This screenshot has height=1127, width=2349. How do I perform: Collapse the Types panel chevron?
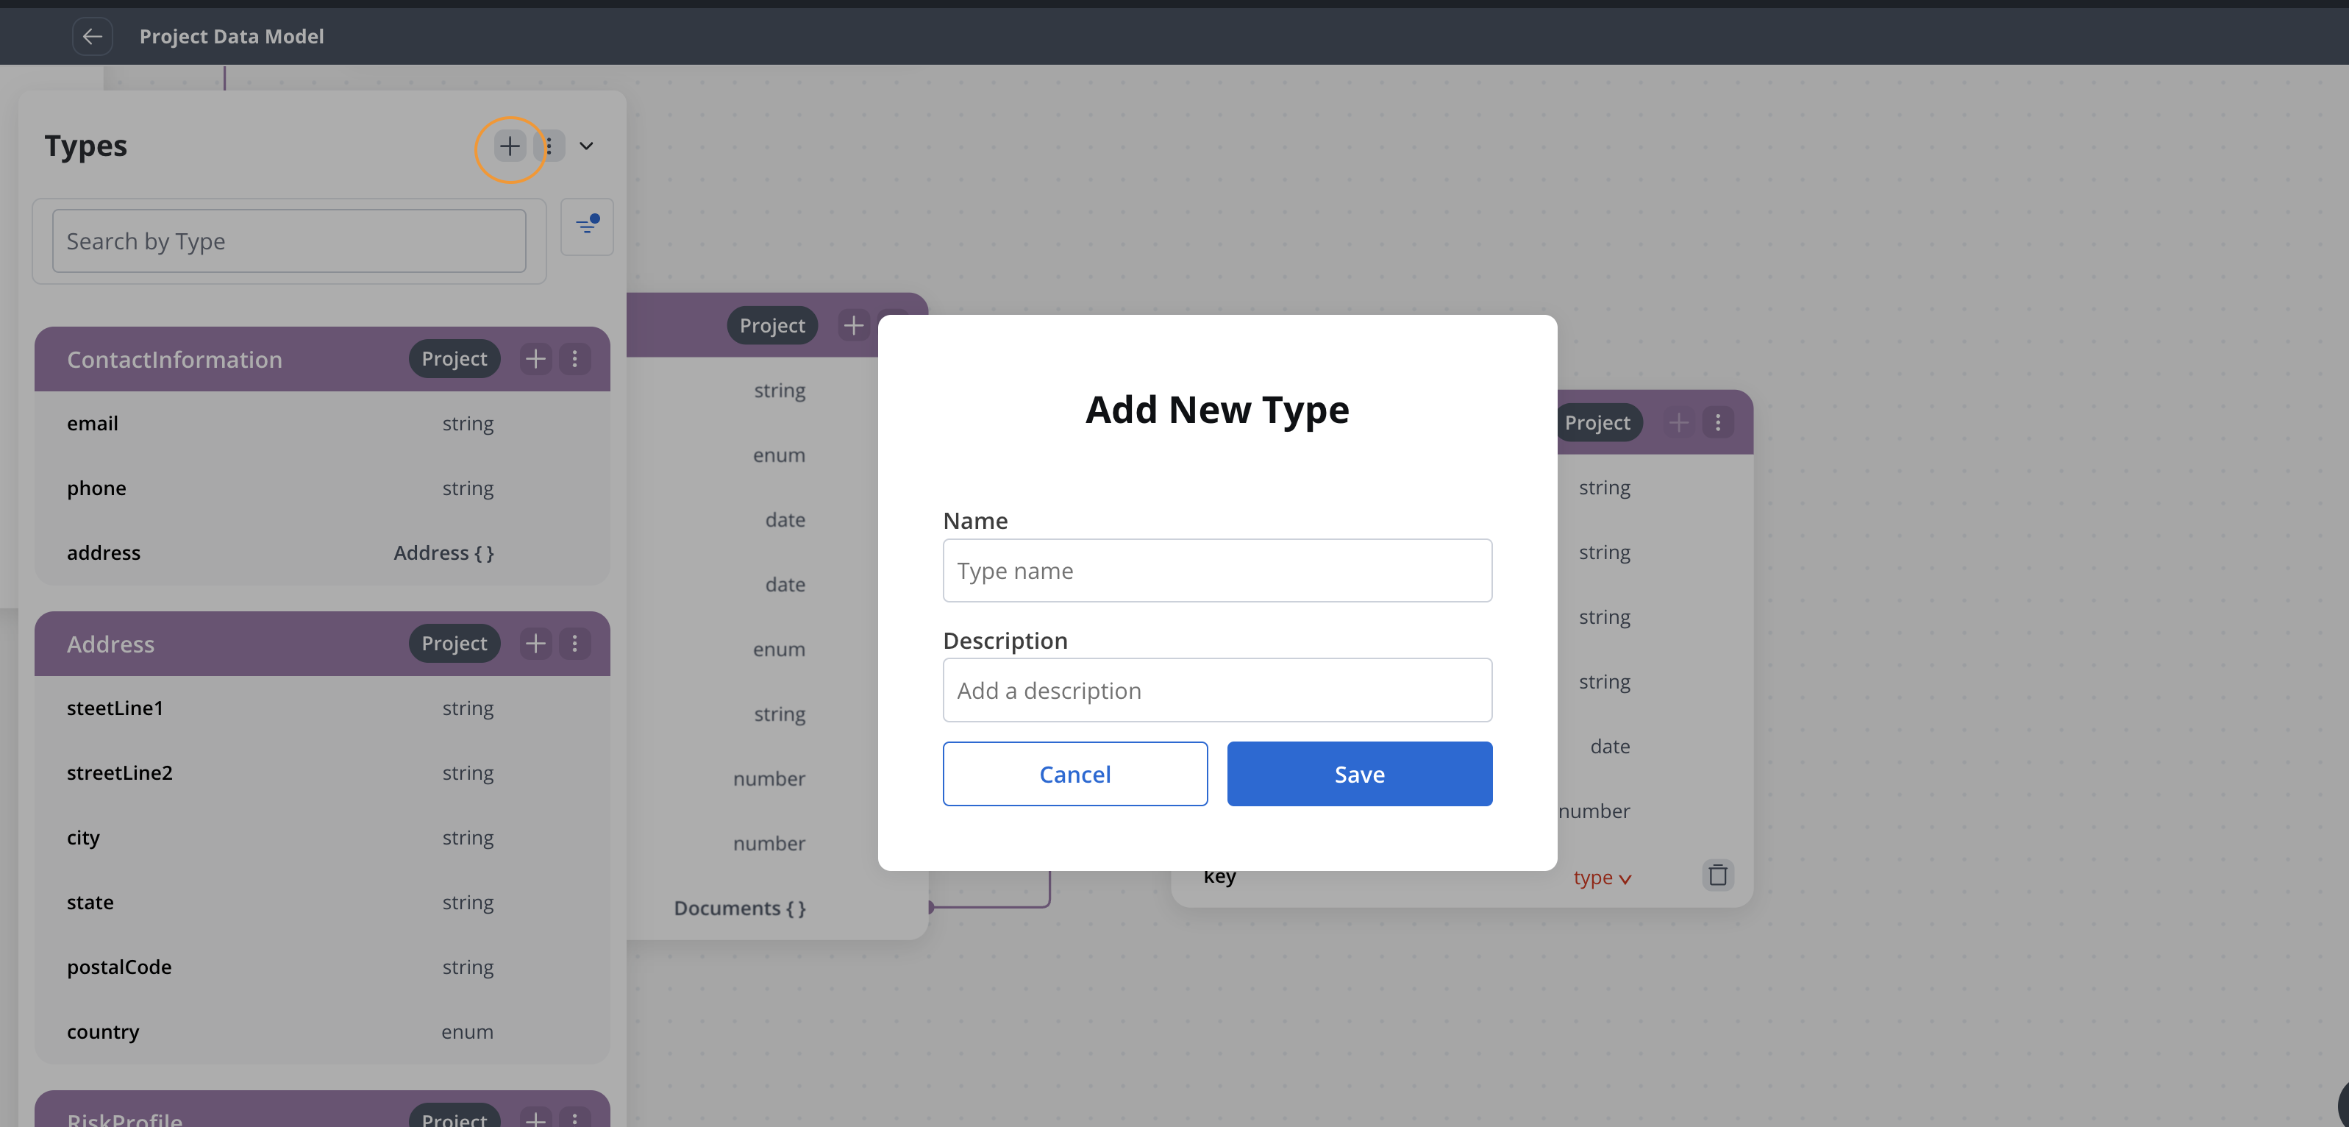pos(586,146)
